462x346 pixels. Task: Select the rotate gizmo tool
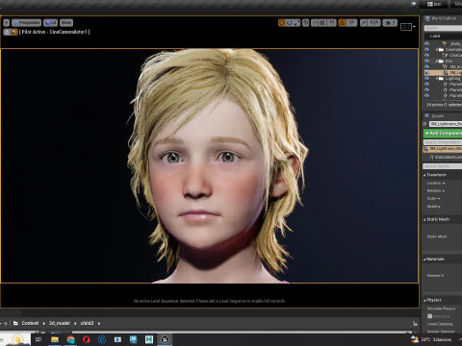pos(290,23)
